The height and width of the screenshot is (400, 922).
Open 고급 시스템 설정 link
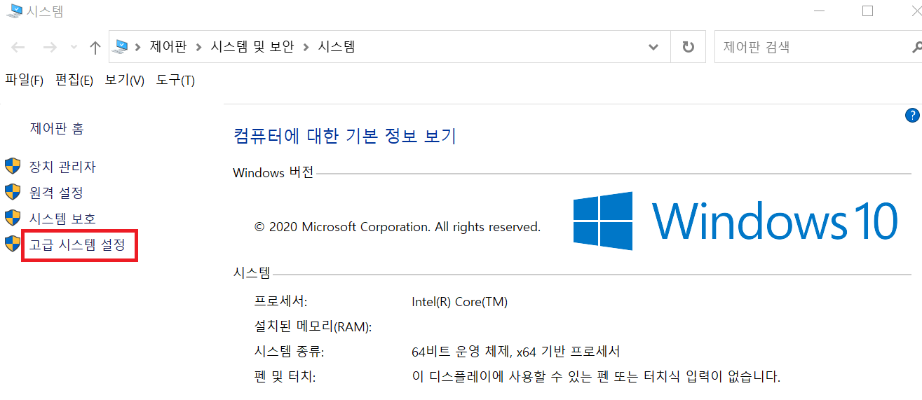point(77,244)
